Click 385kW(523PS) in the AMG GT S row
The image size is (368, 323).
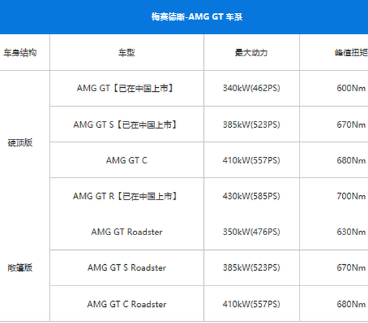click(251, 125)
